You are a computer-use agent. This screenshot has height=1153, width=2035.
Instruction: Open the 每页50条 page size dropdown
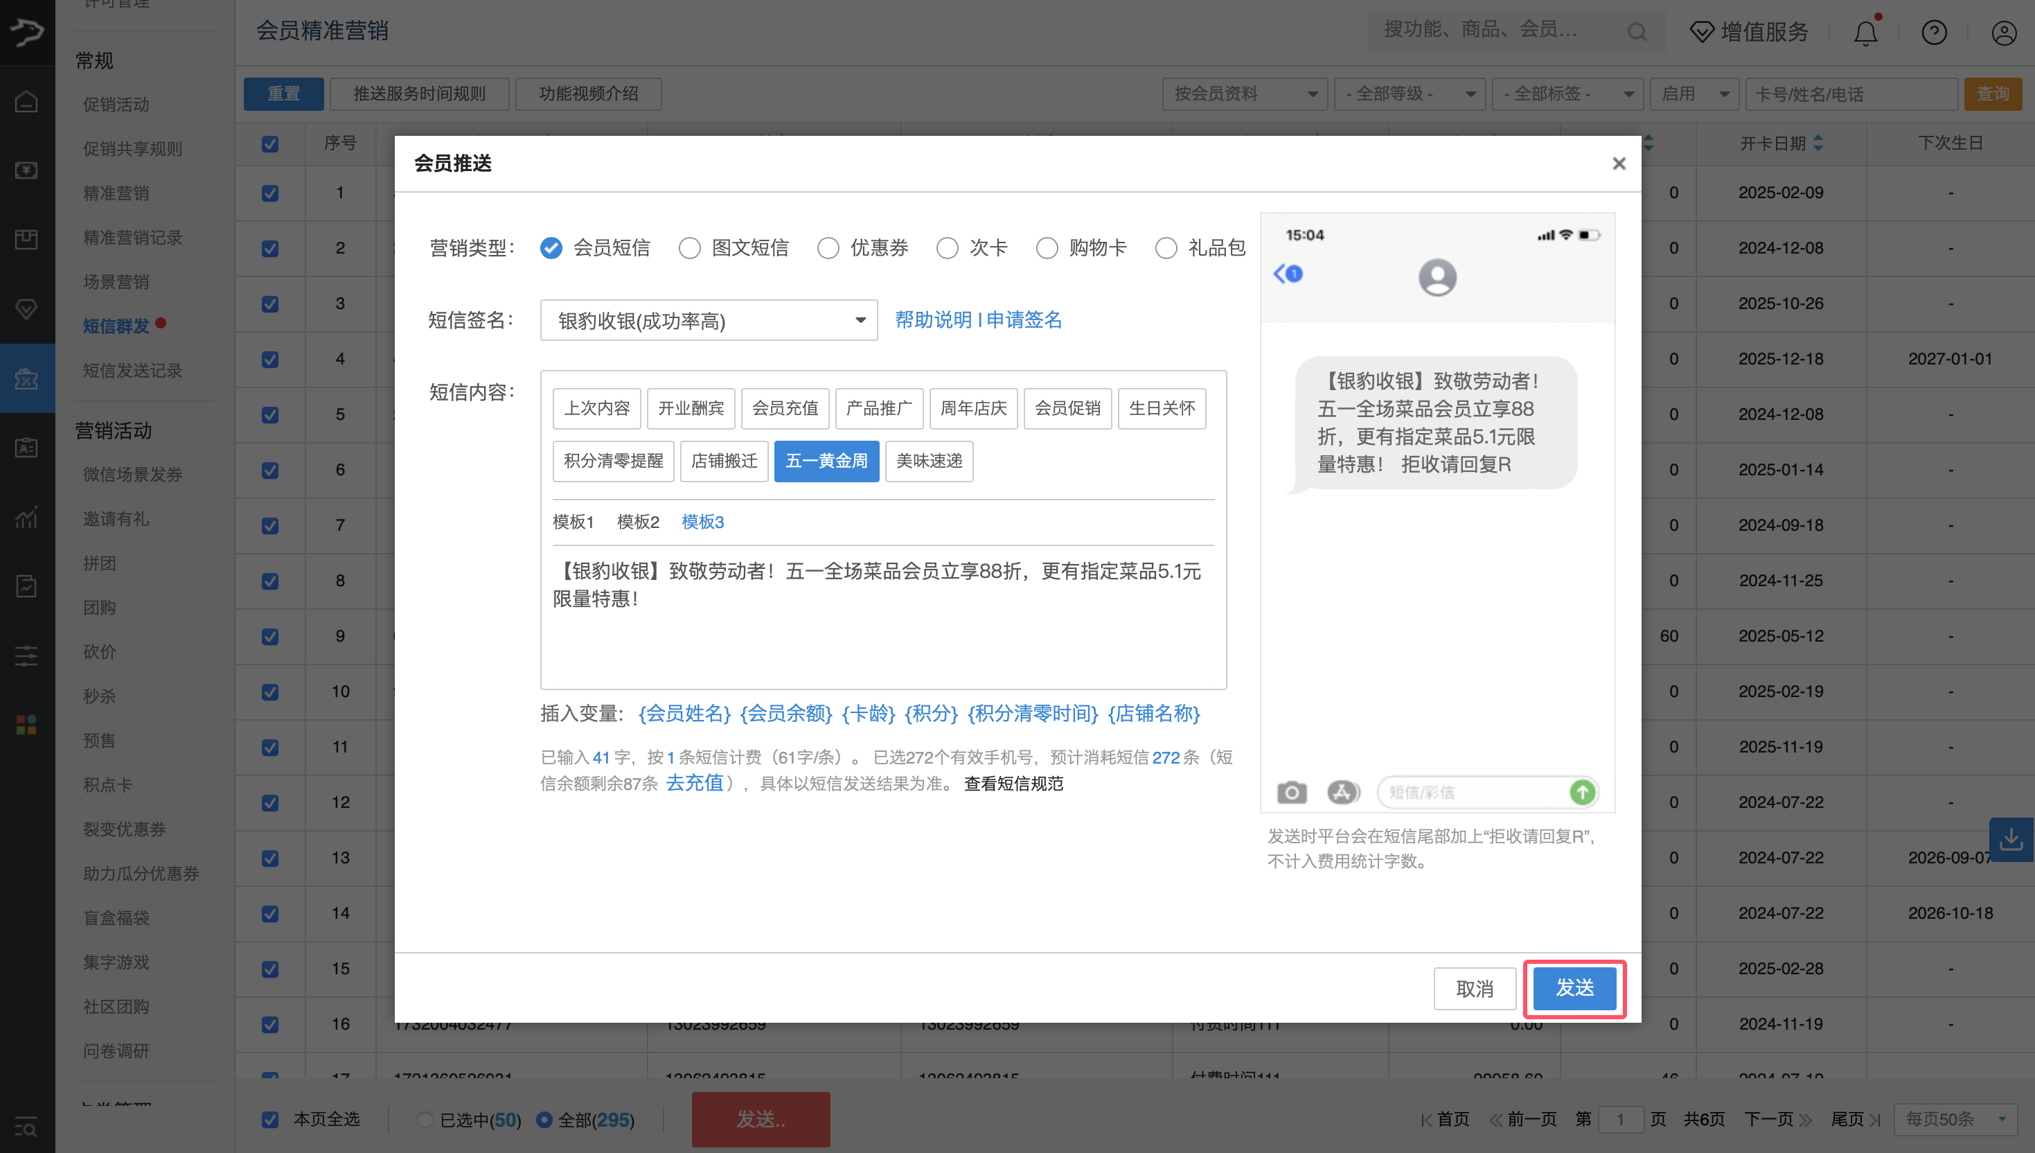(x=1953, y=1119)
